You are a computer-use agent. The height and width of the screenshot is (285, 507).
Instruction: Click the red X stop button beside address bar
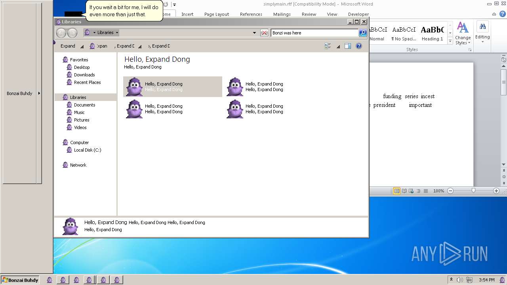point(264,33)
